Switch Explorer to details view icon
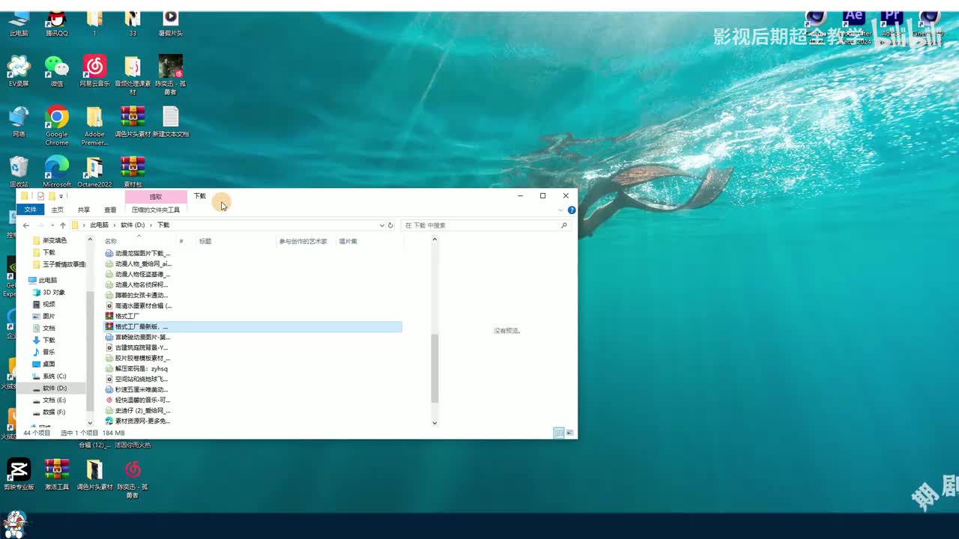This screenshot has width=959, height=539. [558, 433]
